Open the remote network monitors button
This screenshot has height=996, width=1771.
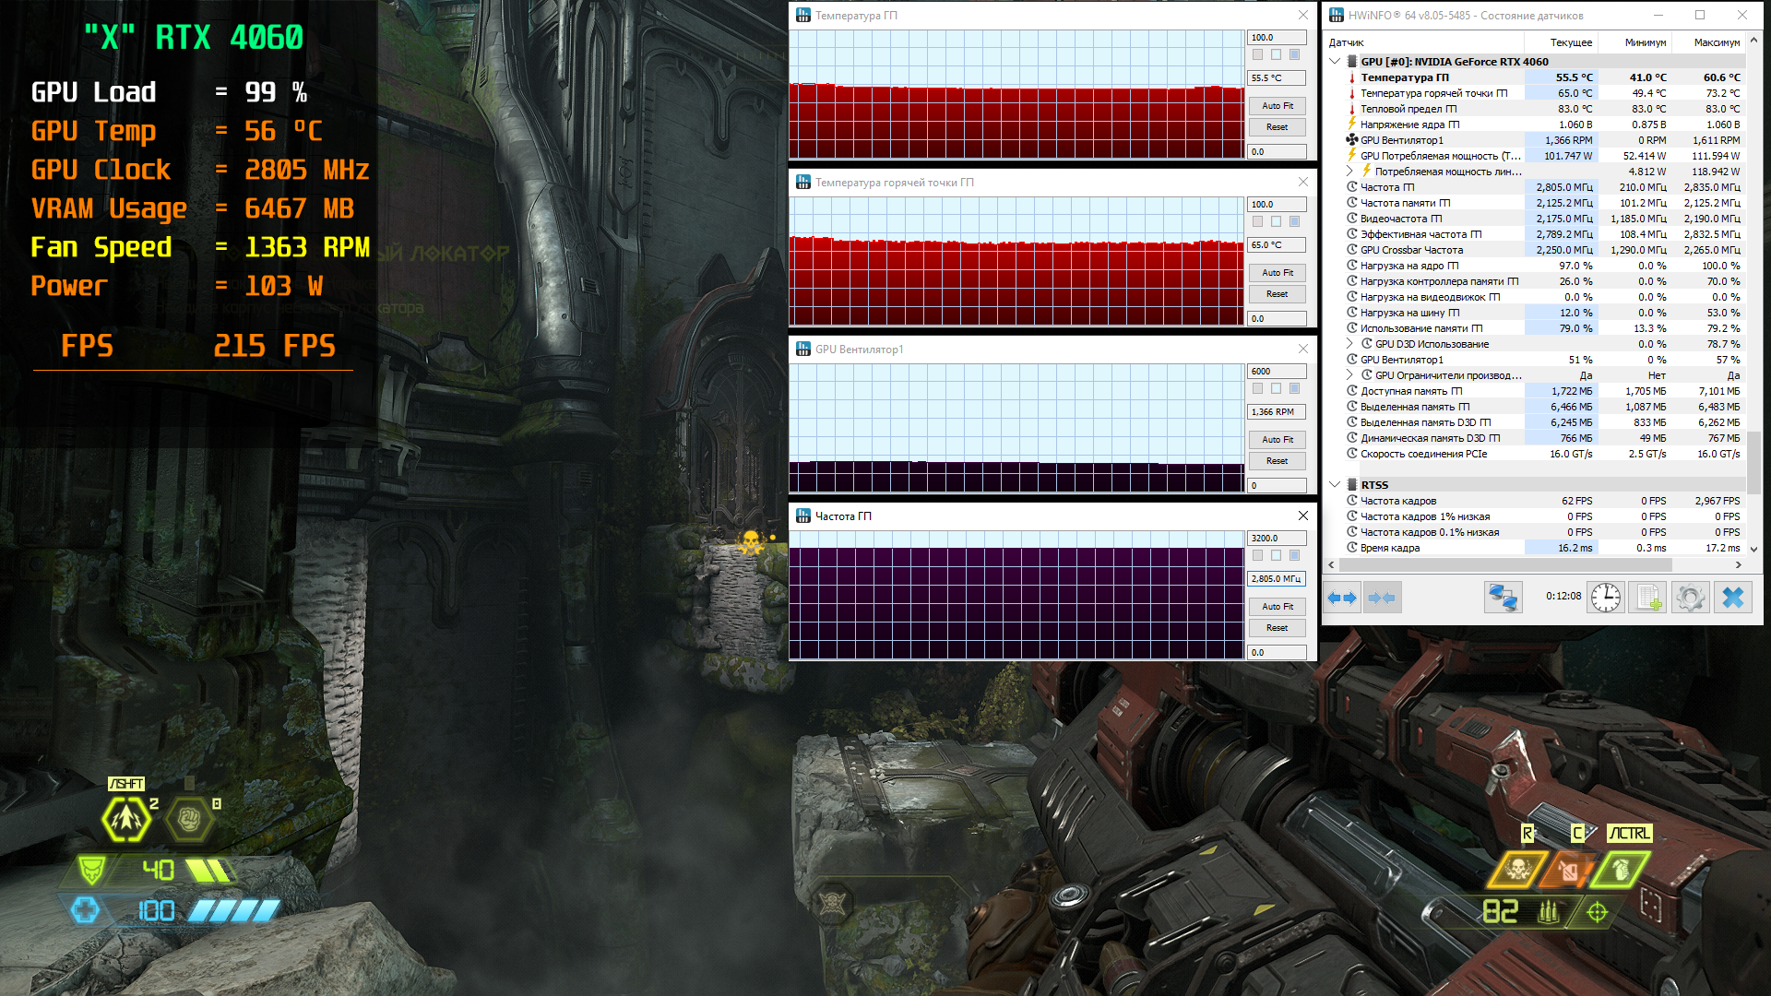(1503, 598)
